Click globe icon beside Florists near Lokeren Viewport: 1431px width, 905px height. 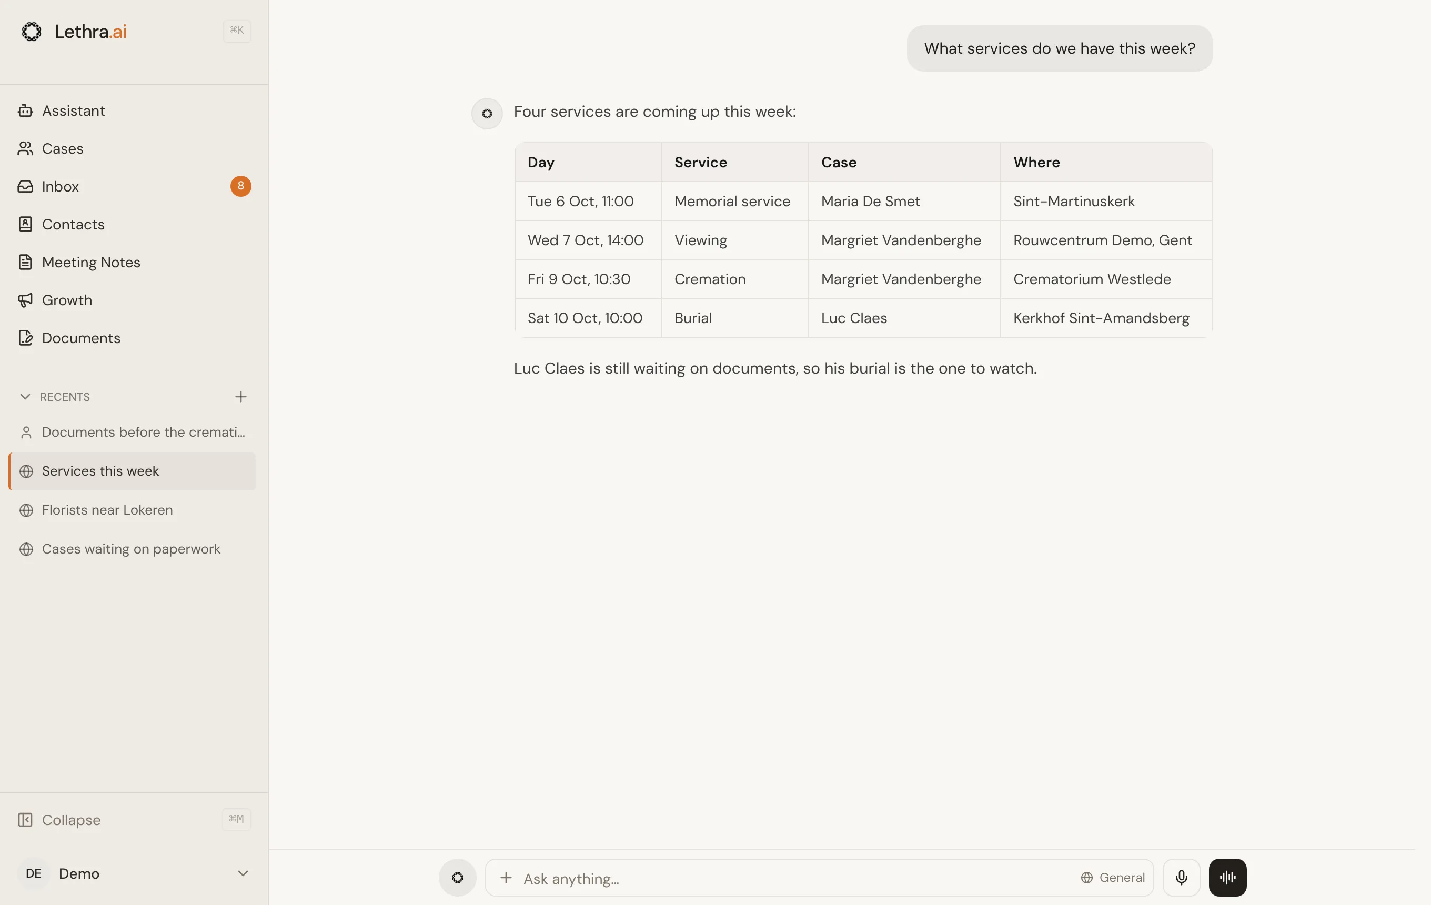[26, 510]
